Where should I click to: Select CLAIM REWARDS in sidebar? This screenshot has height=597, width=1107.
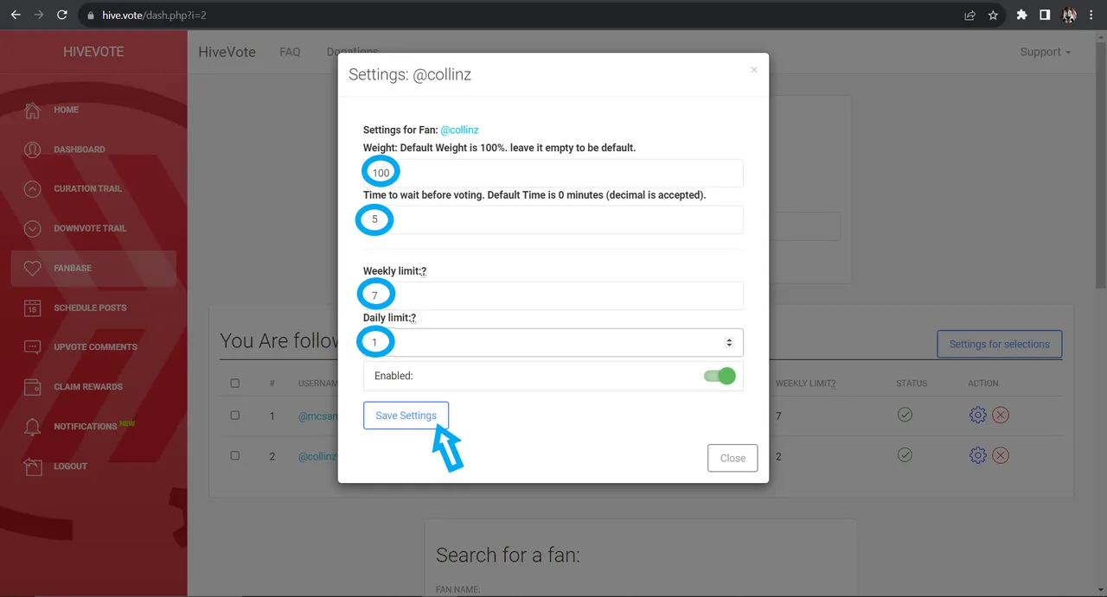tap(88, 386)
